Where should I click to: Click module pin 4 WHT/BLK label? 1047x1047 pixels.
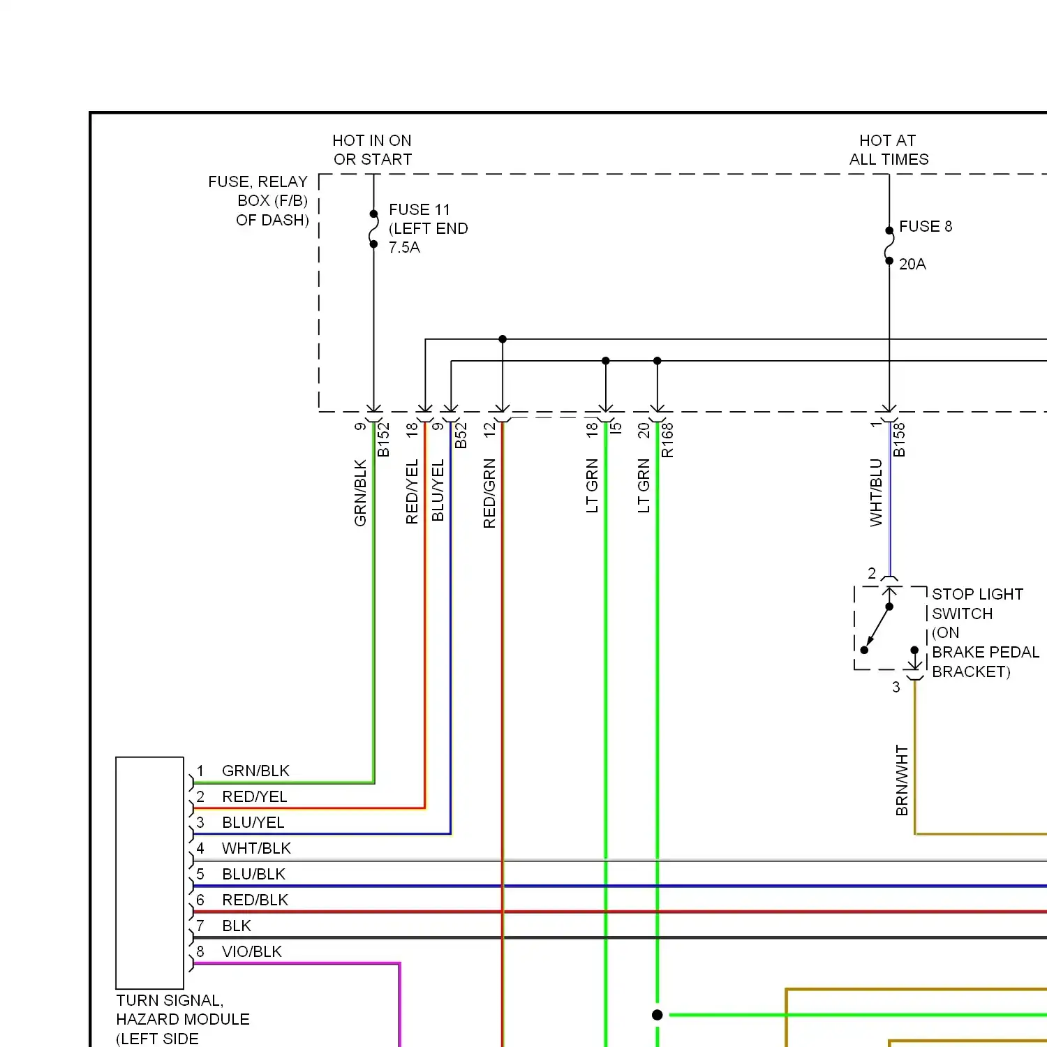coord(256,848)
